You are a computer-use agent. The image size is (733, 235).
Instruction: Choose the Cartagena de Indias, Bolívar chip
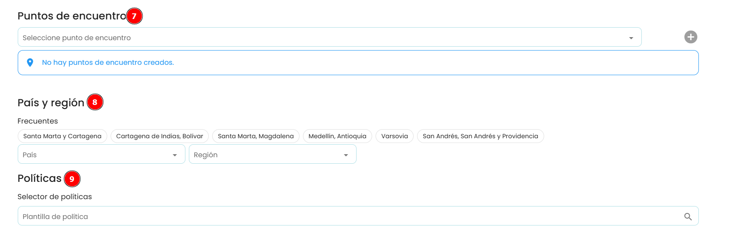[159, 136]
